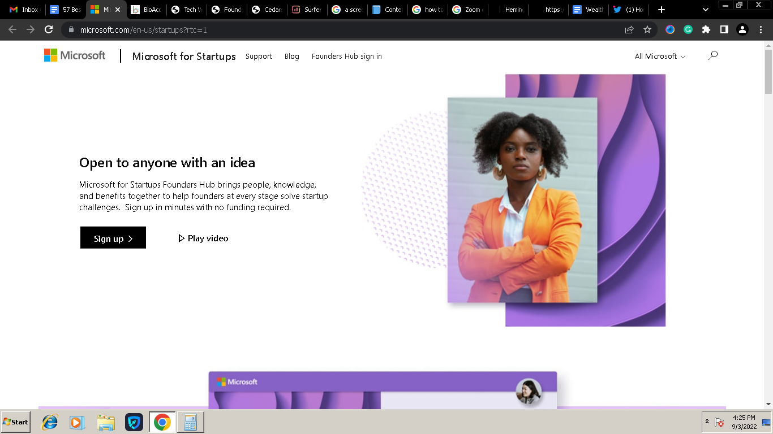Switch to the Tech W tab
Screen dimensions: 773x434
click(186, 10)
